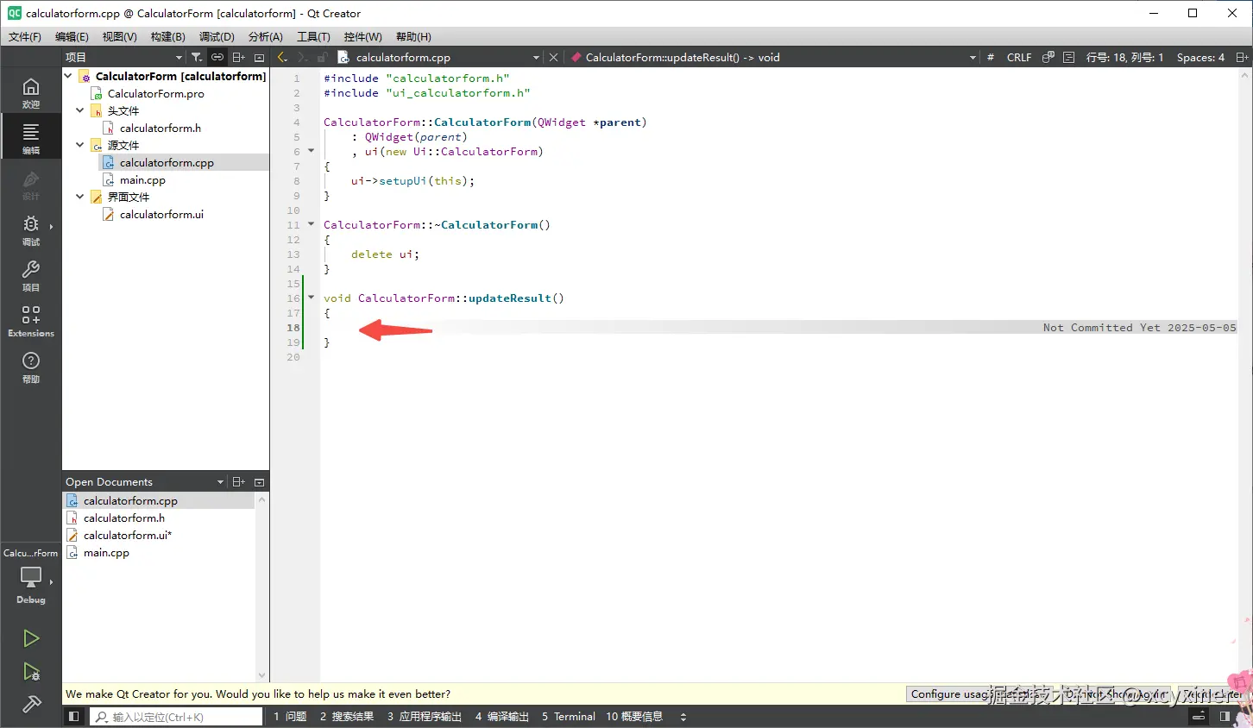Fold updateResult function at line 16

(312, 298)
